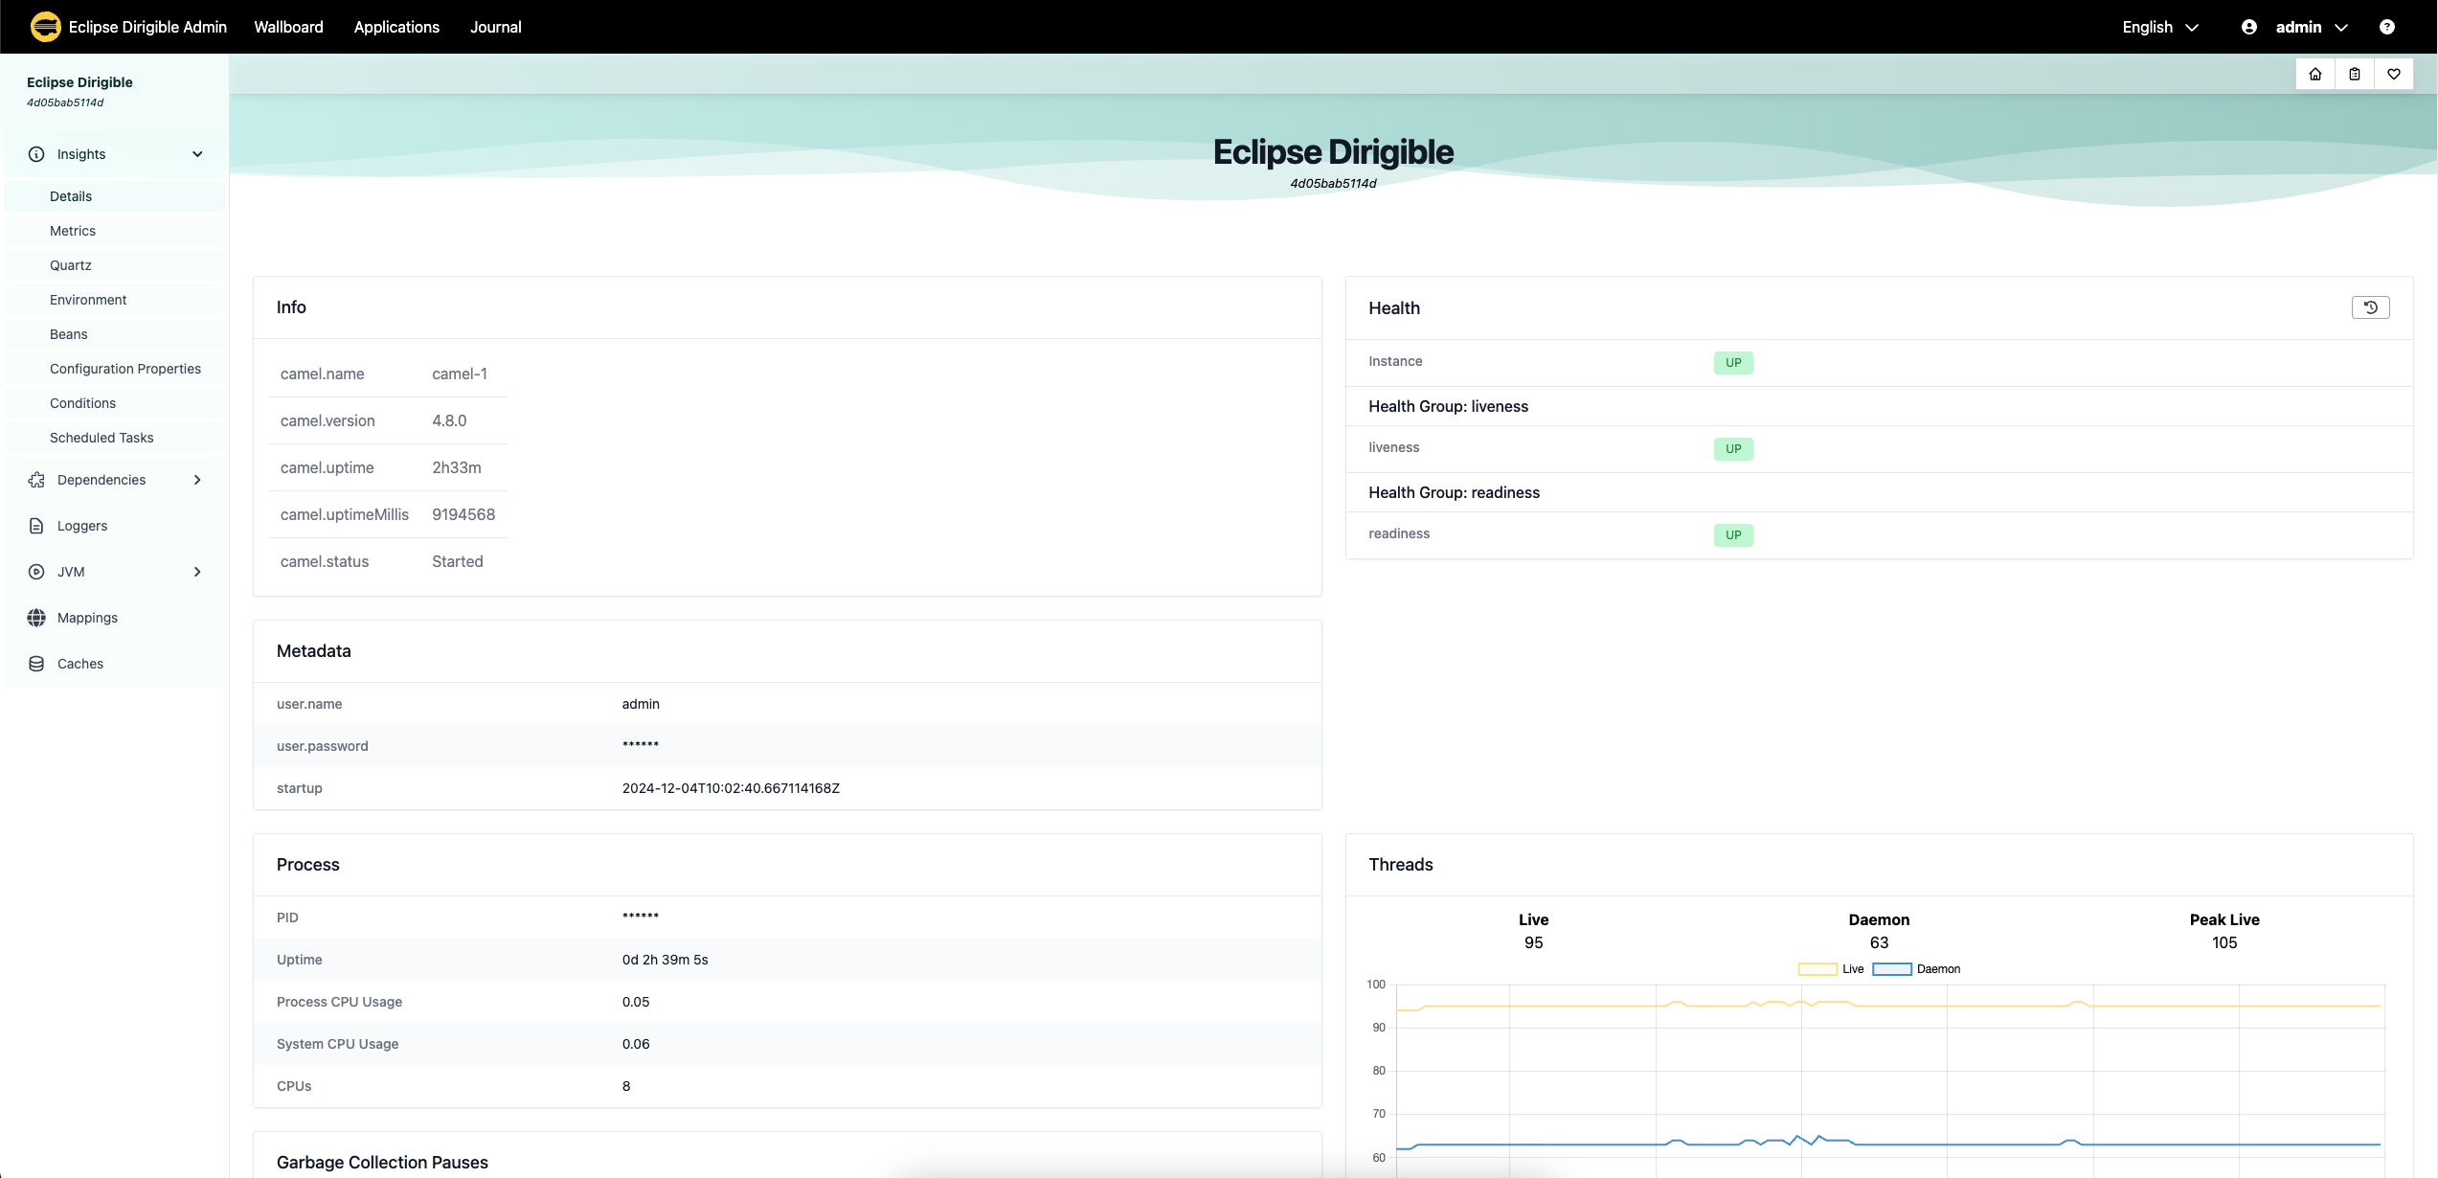Image resolution: width=2438 pixels, height=1178 pixels.
Task: Open Mappings via globe icon
Action: click(36, 618)
